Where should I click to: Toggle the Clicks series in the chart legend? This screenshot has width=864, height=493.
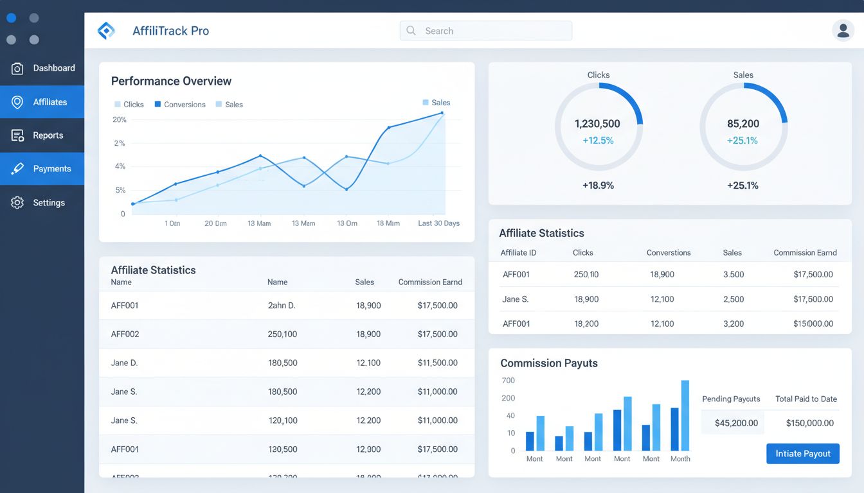129,104
